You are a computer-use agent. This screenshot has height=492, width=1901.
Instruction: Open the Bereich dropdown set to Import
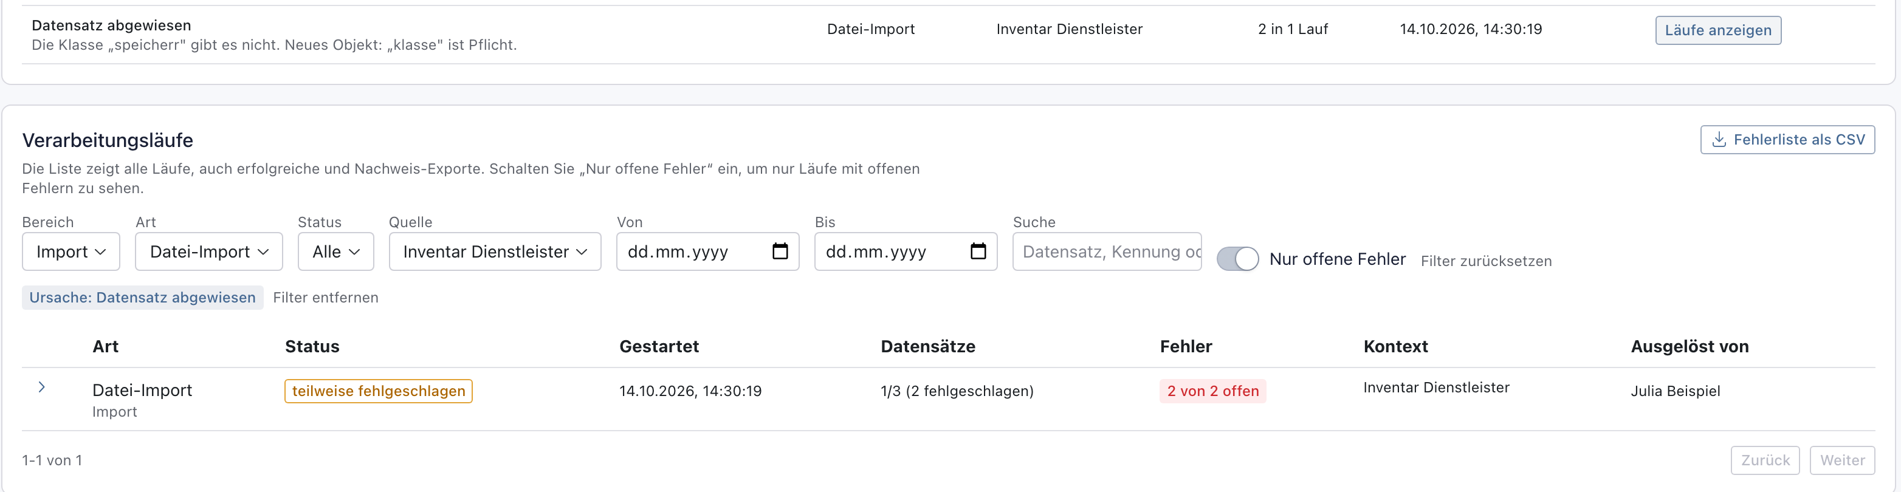pos(71,251)
